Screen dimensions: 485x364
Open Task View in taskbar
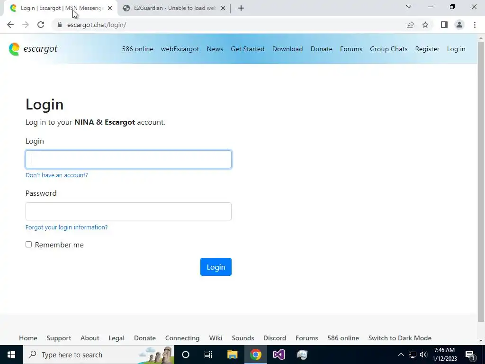[208, 355]
